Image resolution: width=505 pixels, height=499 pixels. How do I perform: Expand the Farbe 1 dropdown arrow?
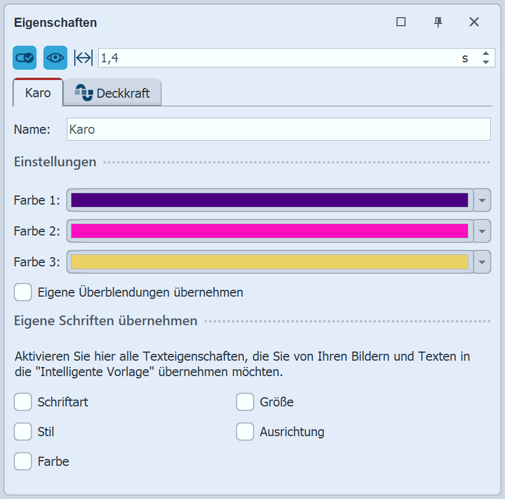(483, 201)
